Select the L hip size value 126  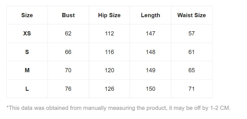[x=110, y=89]
